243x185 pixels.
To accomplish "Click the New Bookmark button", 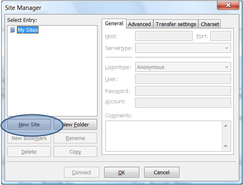I will tap(29, 138).
